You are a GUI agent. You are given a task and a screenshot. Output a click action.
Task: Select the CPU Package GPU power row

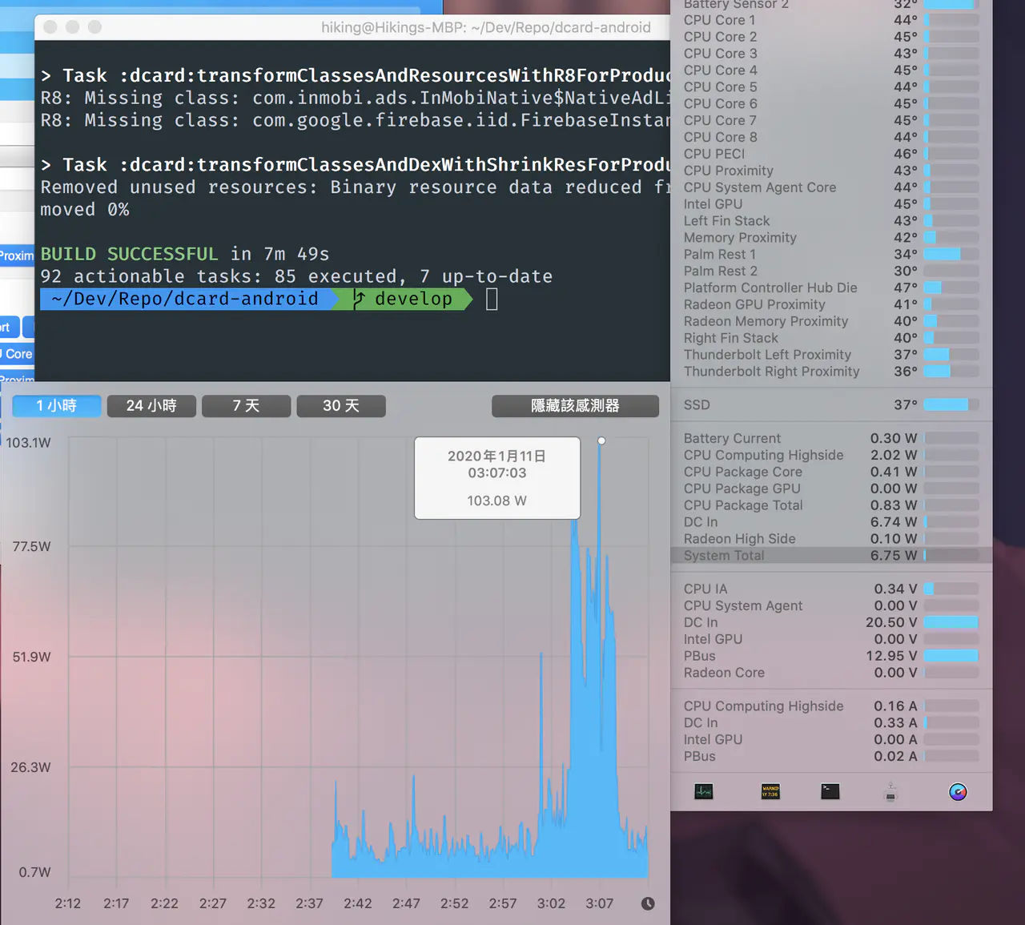click(x=831, y=489)
